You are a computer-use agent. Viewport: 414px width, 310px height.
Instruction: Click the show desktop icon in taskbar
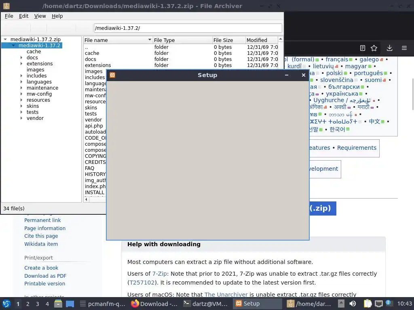coord(70,304)
